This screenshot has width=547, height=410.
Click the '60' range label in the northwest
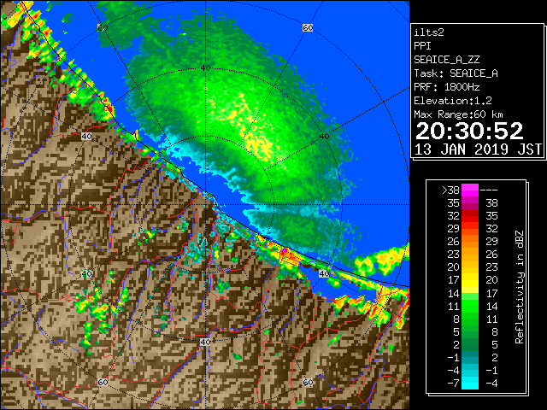103,27
